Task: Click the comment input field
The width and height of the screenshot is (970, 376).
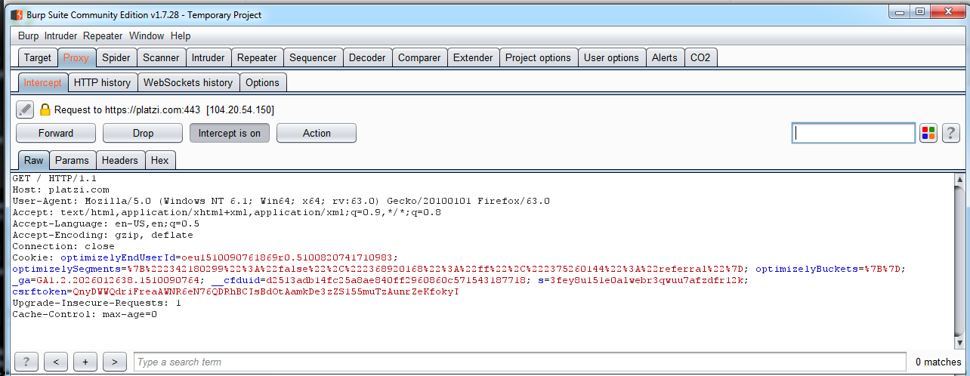Action: [x=854, y=133]
